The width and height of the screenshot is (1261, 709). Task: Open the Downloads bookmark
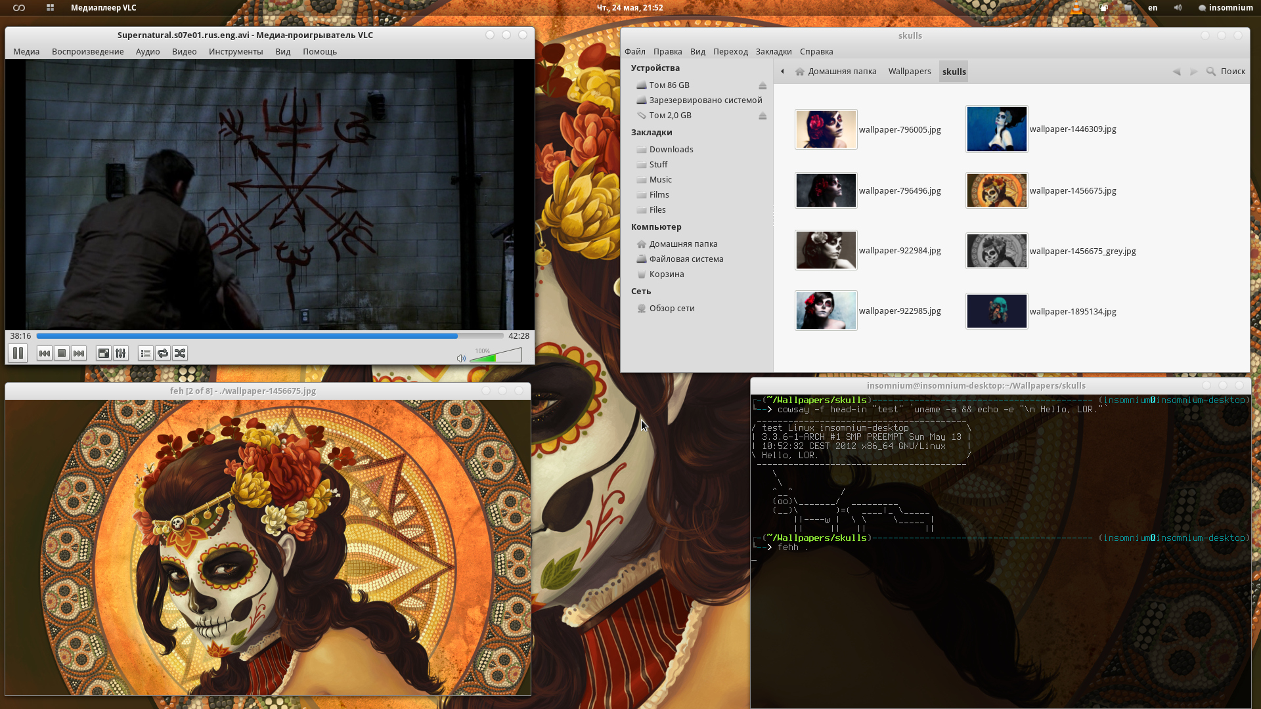click(671, 149)
